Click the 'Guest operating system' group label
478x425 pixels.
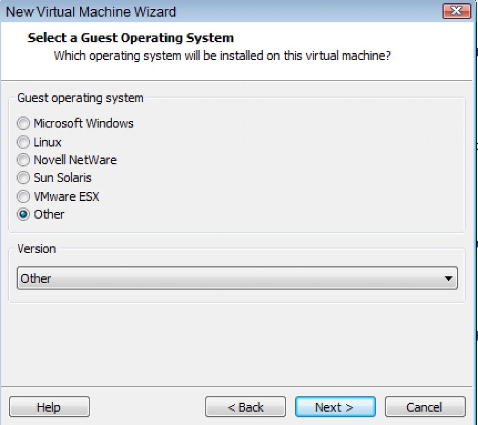click(x=80, y=98)
